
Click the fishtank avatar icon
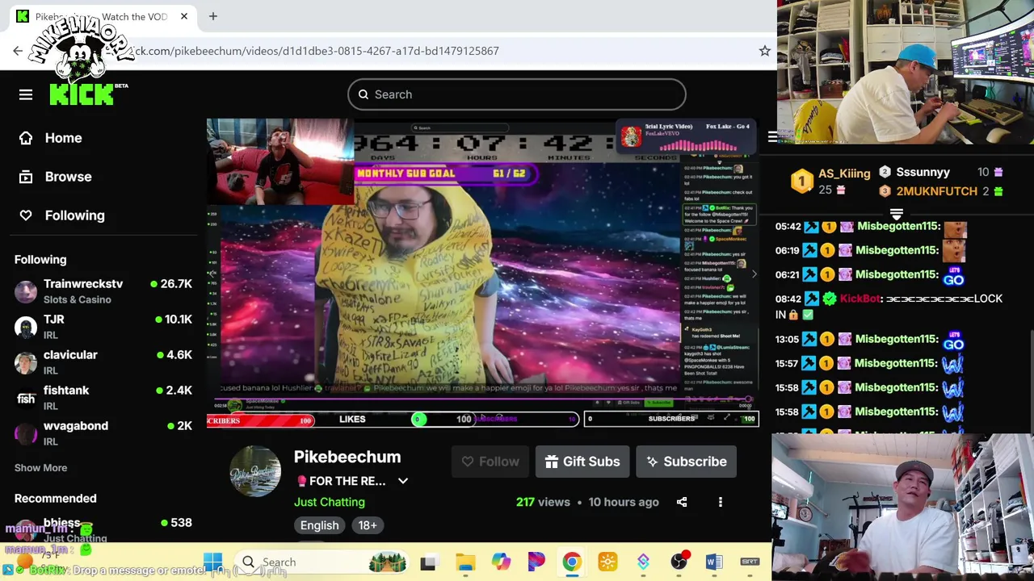[x=26, y=398]
